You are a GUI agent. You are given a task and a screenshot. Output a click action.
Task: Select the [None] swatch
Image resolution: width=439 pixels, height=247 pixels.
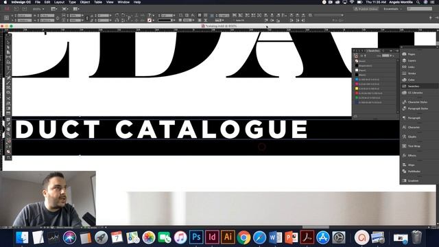tap(375, 61)
